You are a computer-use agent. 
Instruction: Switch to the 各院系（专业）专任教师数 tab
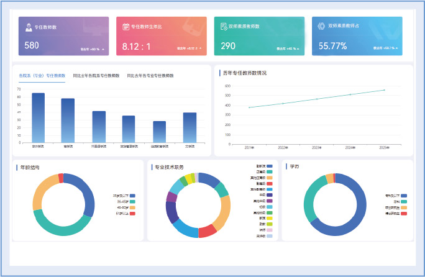click(x=42, y=76)
